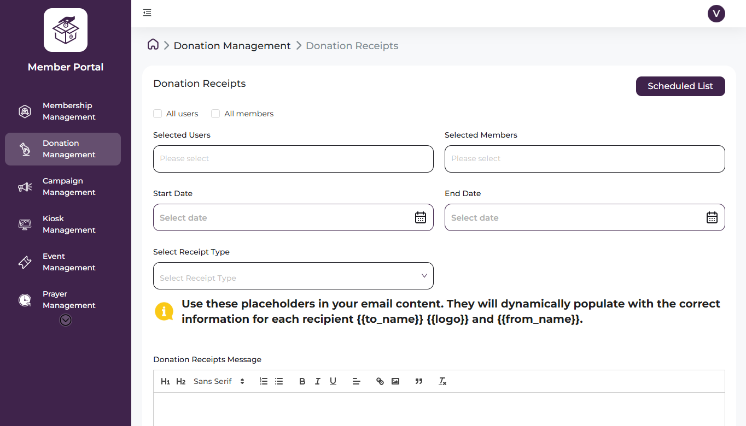This screenshot has height=426, width=746.
Task: Collapse the sidebar with the menu icon
Action: coord(147,13)
